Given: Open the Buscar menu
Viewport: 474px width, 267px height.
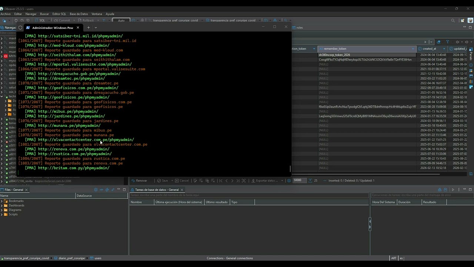Looking at the screenshot, I should [x=44, y=14].
